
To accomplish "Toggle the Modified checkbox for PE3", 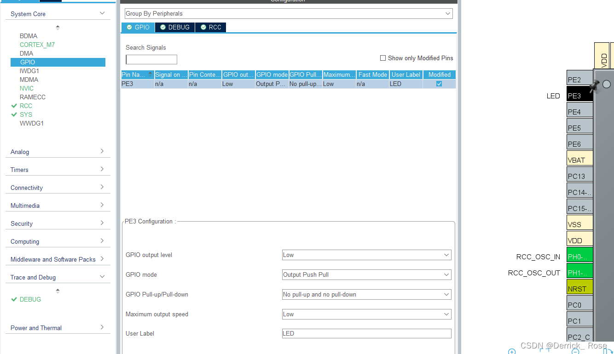I will [x=439, y=84].
